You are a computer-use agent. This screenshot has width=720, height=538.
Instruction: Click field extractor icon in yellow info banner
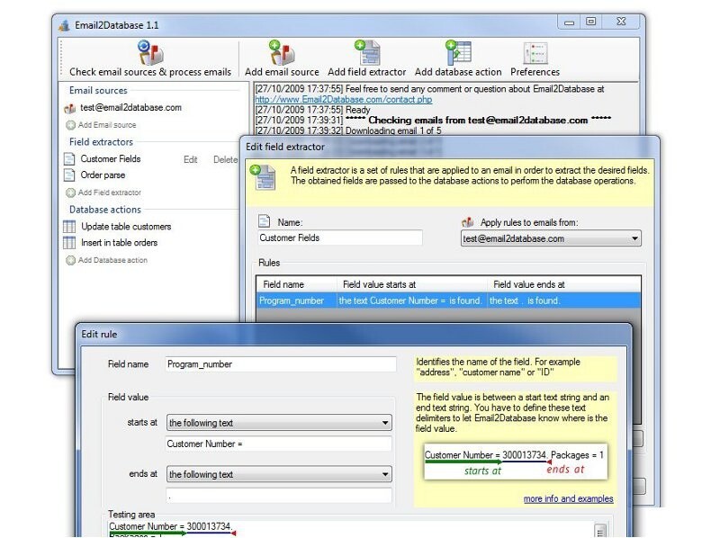coord(263,176)
